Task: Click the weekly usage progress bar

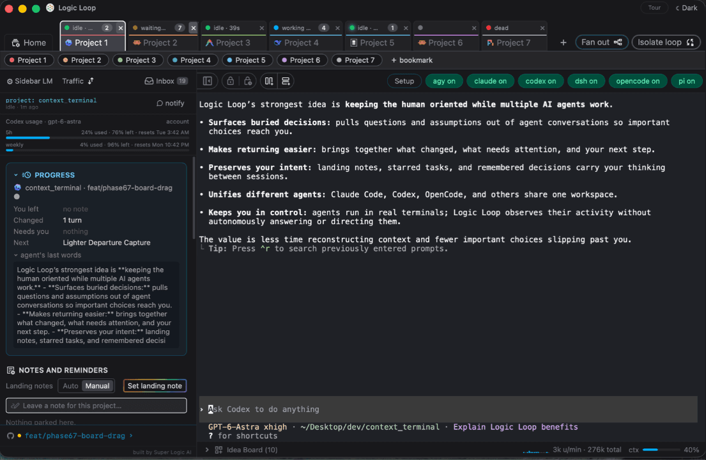Action: [97, 150]
